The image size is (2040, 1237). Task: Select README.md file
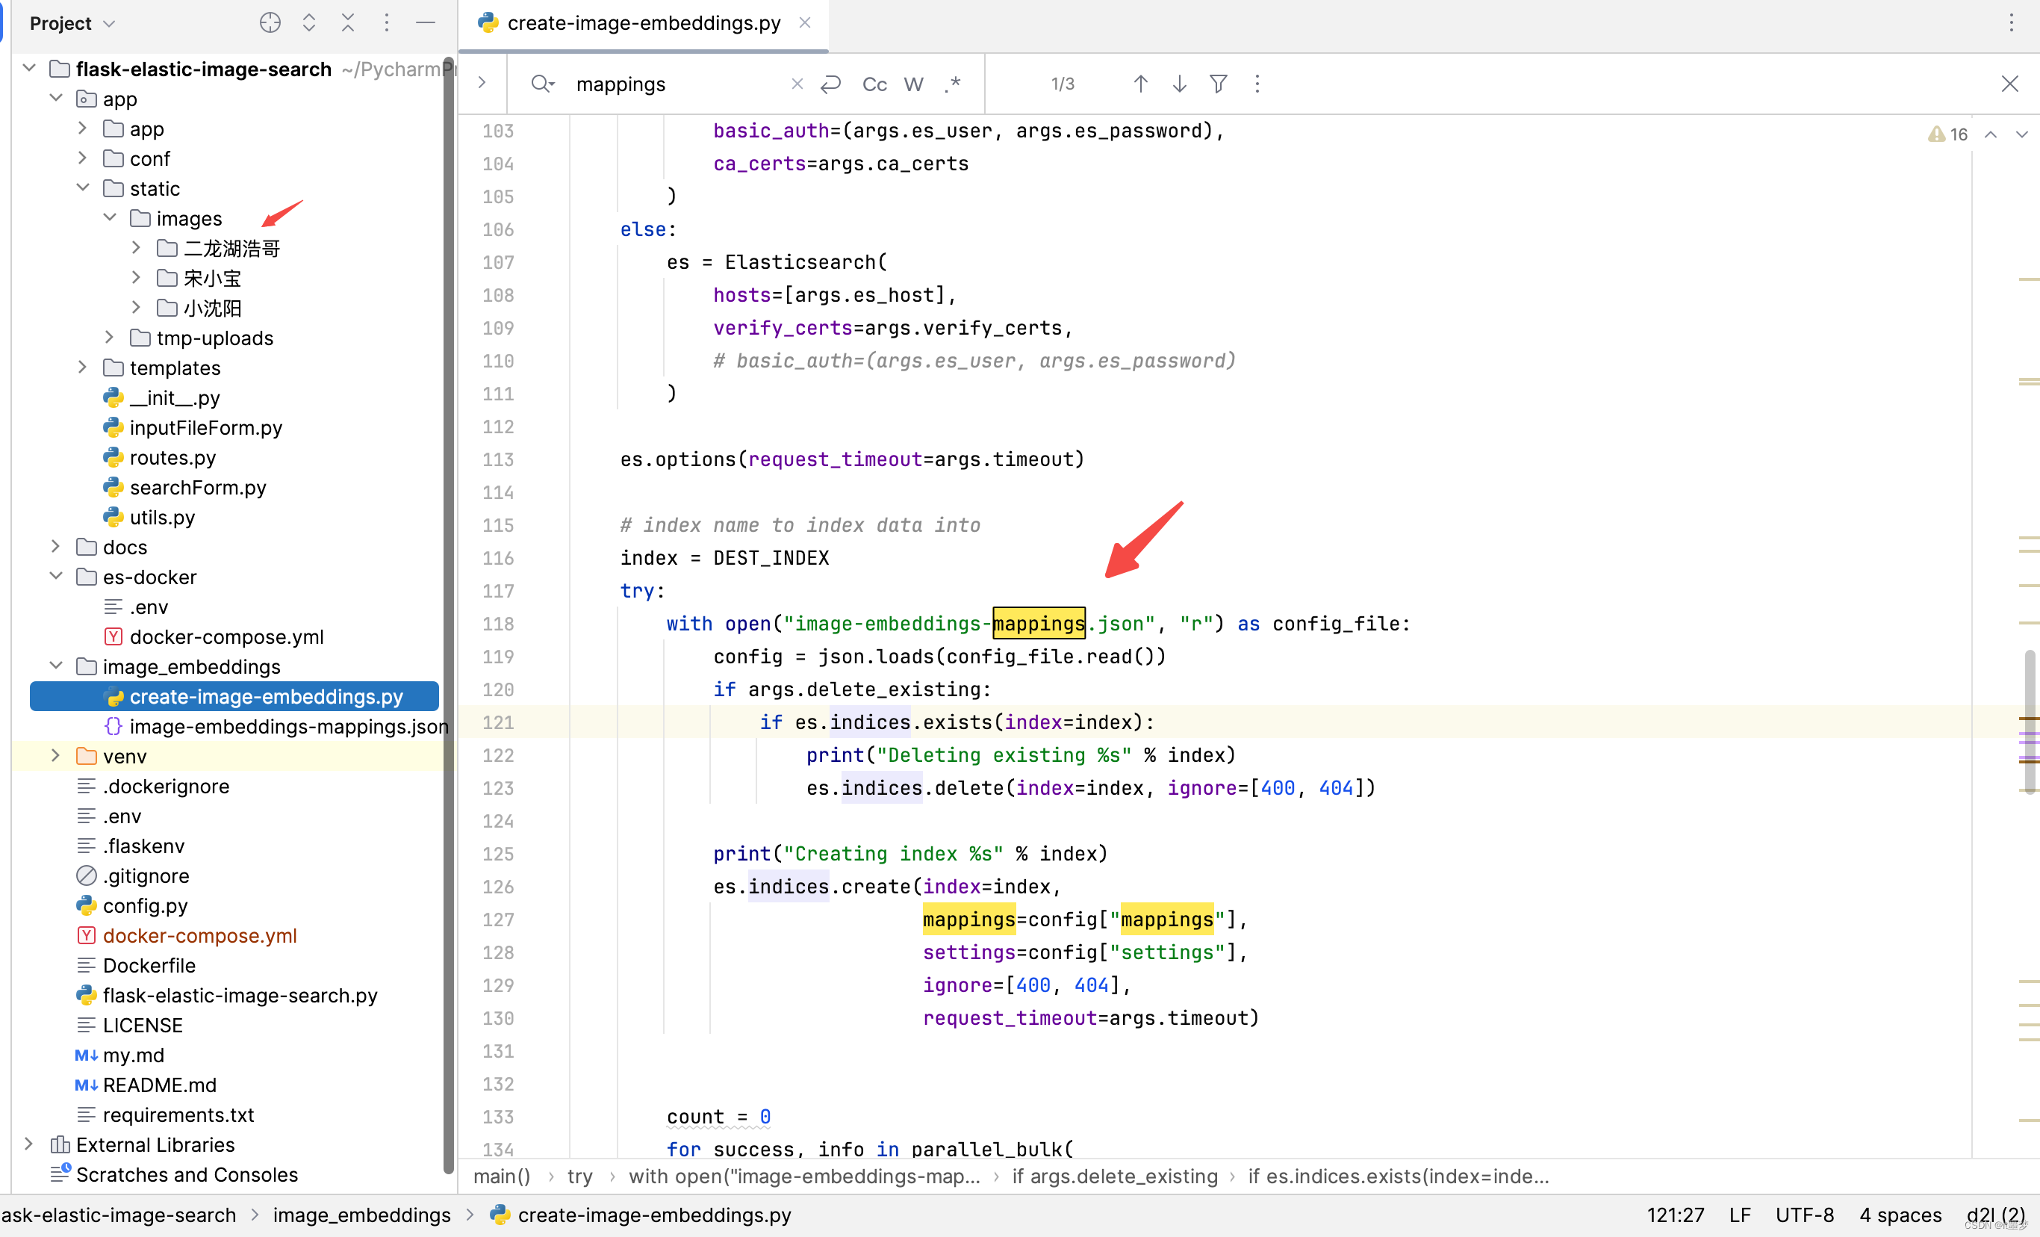tap(159, 1085)
